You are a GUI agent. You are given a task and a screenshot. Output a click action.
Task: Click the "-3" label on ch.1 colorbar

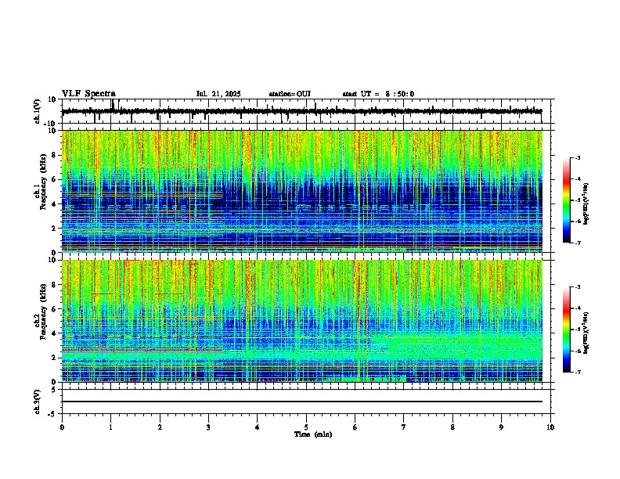pos(578,157)
